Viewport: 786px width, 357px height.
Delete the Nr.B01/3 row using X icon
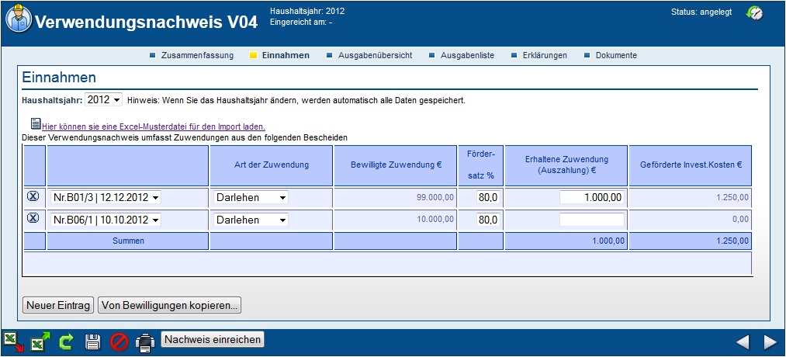(33, 196)
